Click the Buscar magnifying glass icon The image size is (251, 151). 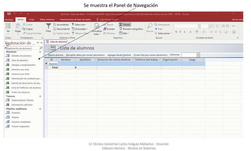(x=150, y=26)
